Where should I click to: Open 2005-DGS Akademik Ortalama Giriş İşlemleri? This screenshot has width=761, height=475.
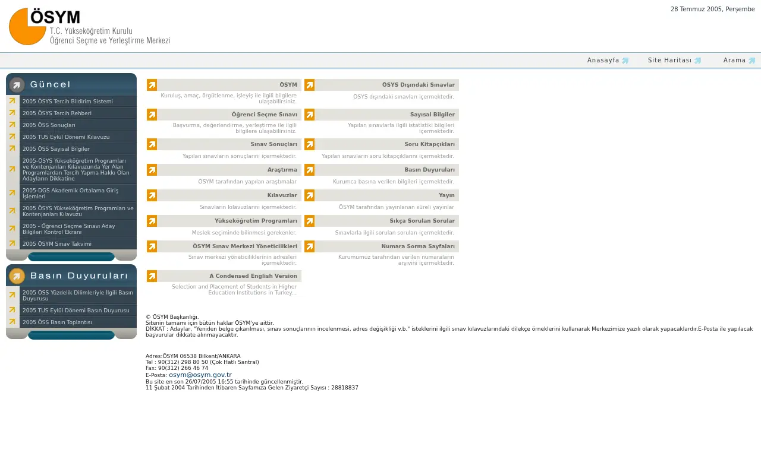[x=70, y=194]
